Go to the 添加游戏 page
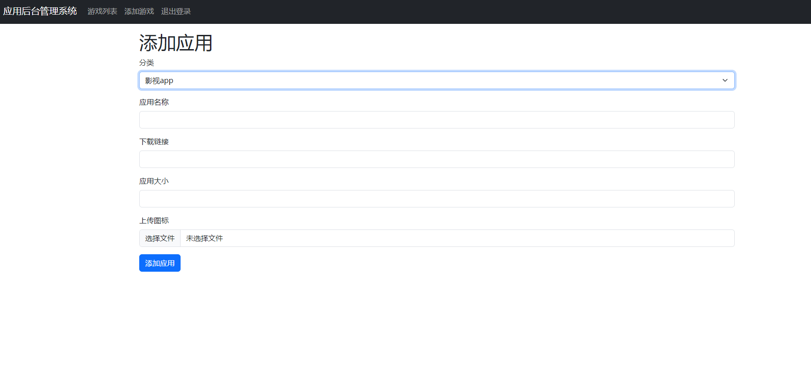Viewport: 811px width, 380px height. click(139, 11)
